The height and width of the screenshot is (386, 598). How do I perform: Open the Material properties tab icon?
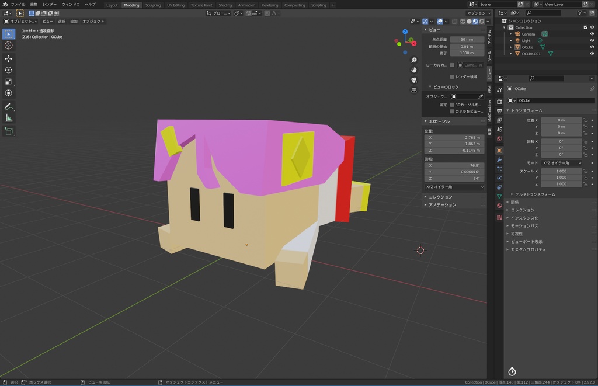pyautogui.click(x=499, y=206)
